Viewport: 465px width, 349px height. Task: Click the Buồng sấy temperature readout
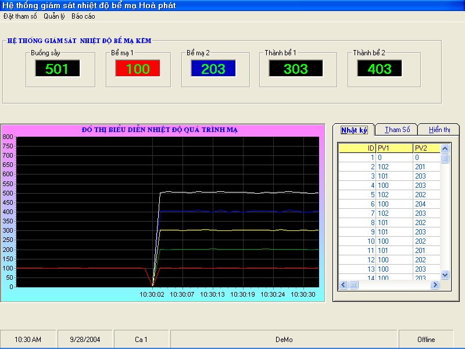click(x=57, y=69)
